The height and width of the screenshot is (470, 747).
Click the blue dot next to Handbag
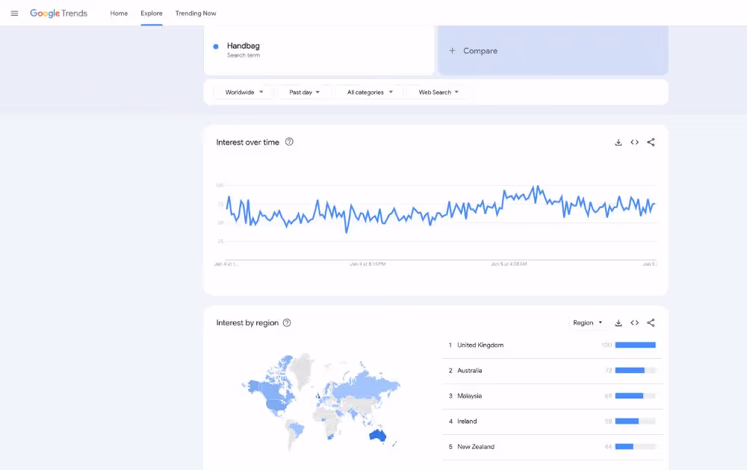[216, 46]
